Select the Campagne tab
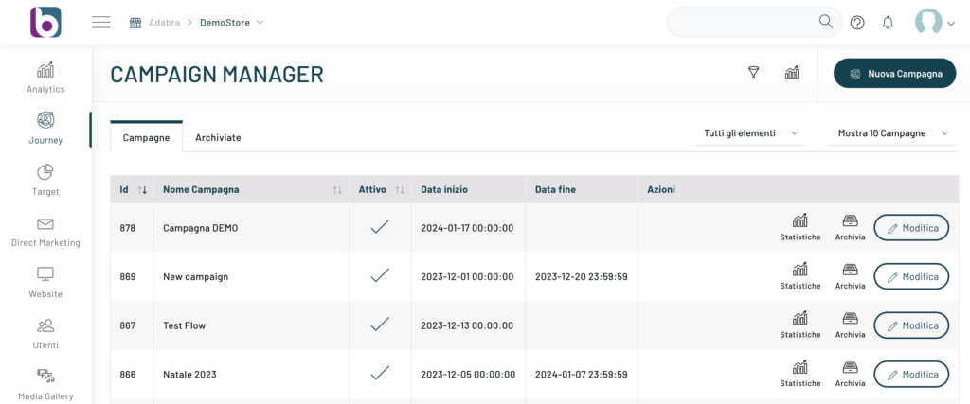970x404 pixels. (147, 137)
